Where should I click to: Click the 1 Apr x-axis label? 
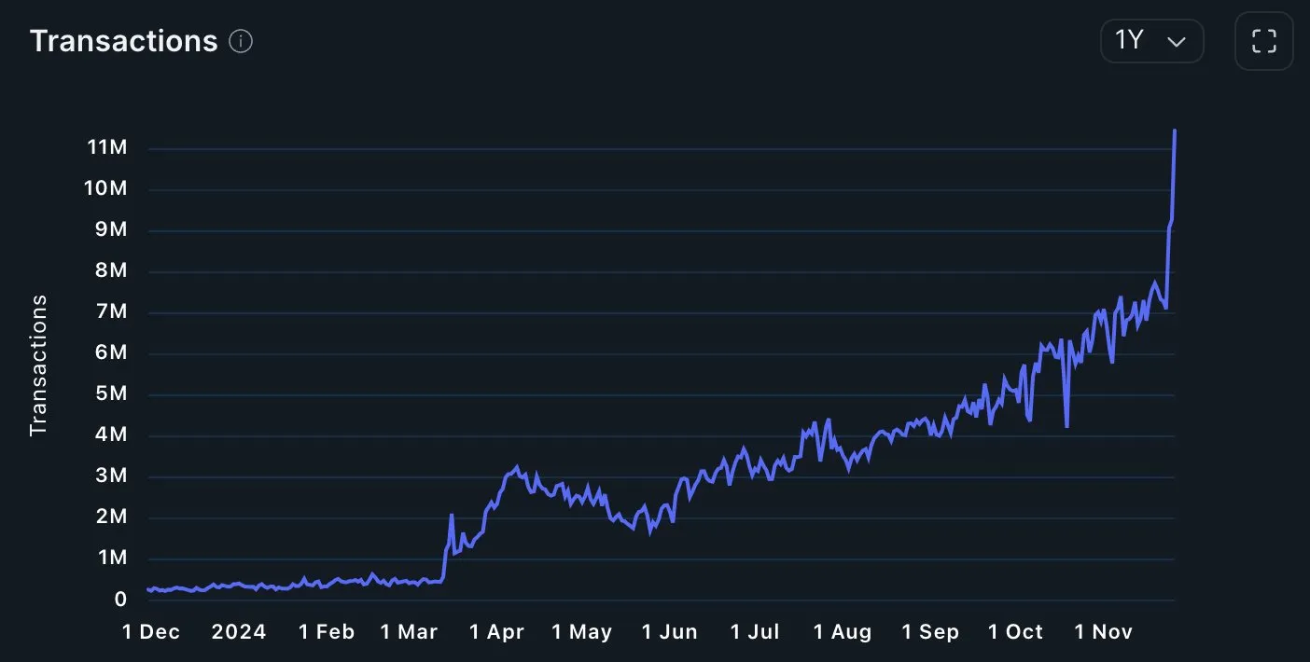pos(496,632)
